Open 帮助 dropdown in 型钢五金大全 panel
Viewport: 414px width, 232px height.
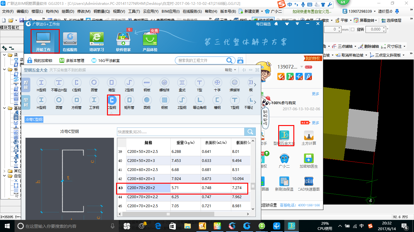click(231, 70)
